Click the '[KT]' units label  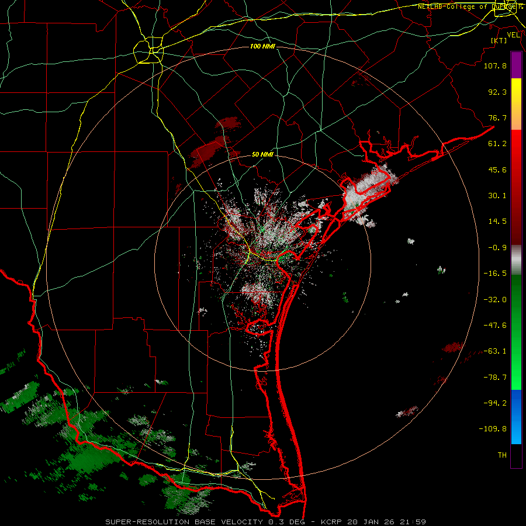click(499, 40)
